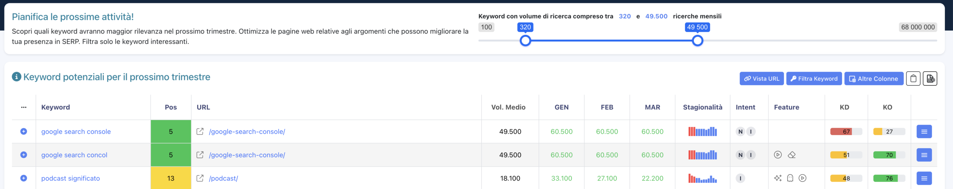Click the podcast significato keyword link

70,178
